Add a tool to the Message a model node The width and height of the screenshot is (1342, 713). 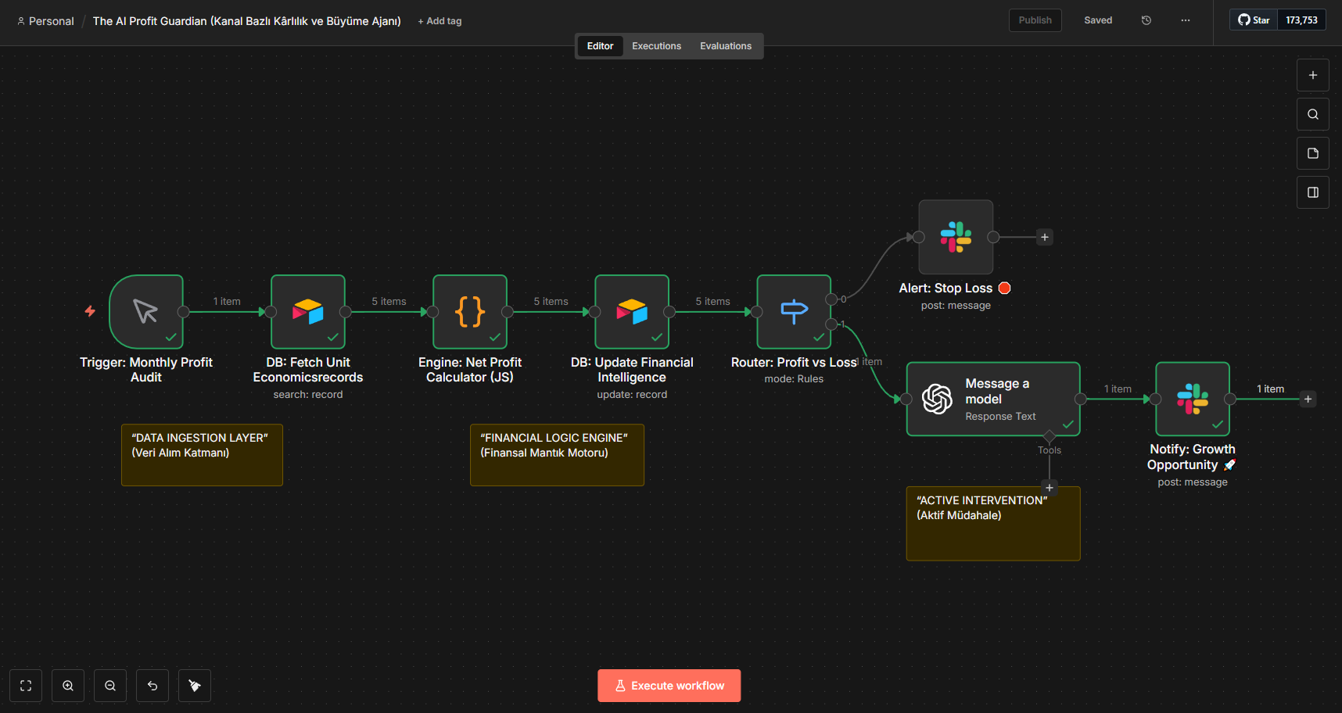tap(1050, 488)
